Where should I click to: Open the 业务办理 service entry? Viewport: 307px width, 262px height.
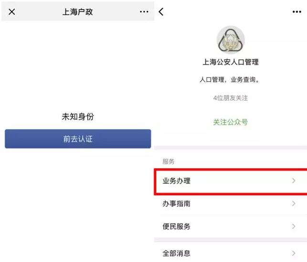pyautogui.click(x=231, y=181)
